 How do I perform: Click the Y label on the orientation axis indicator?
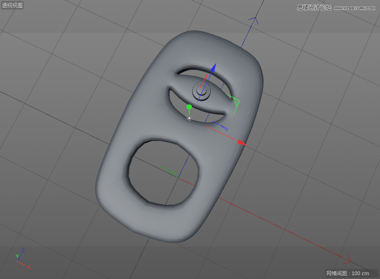tap(18, 256)
